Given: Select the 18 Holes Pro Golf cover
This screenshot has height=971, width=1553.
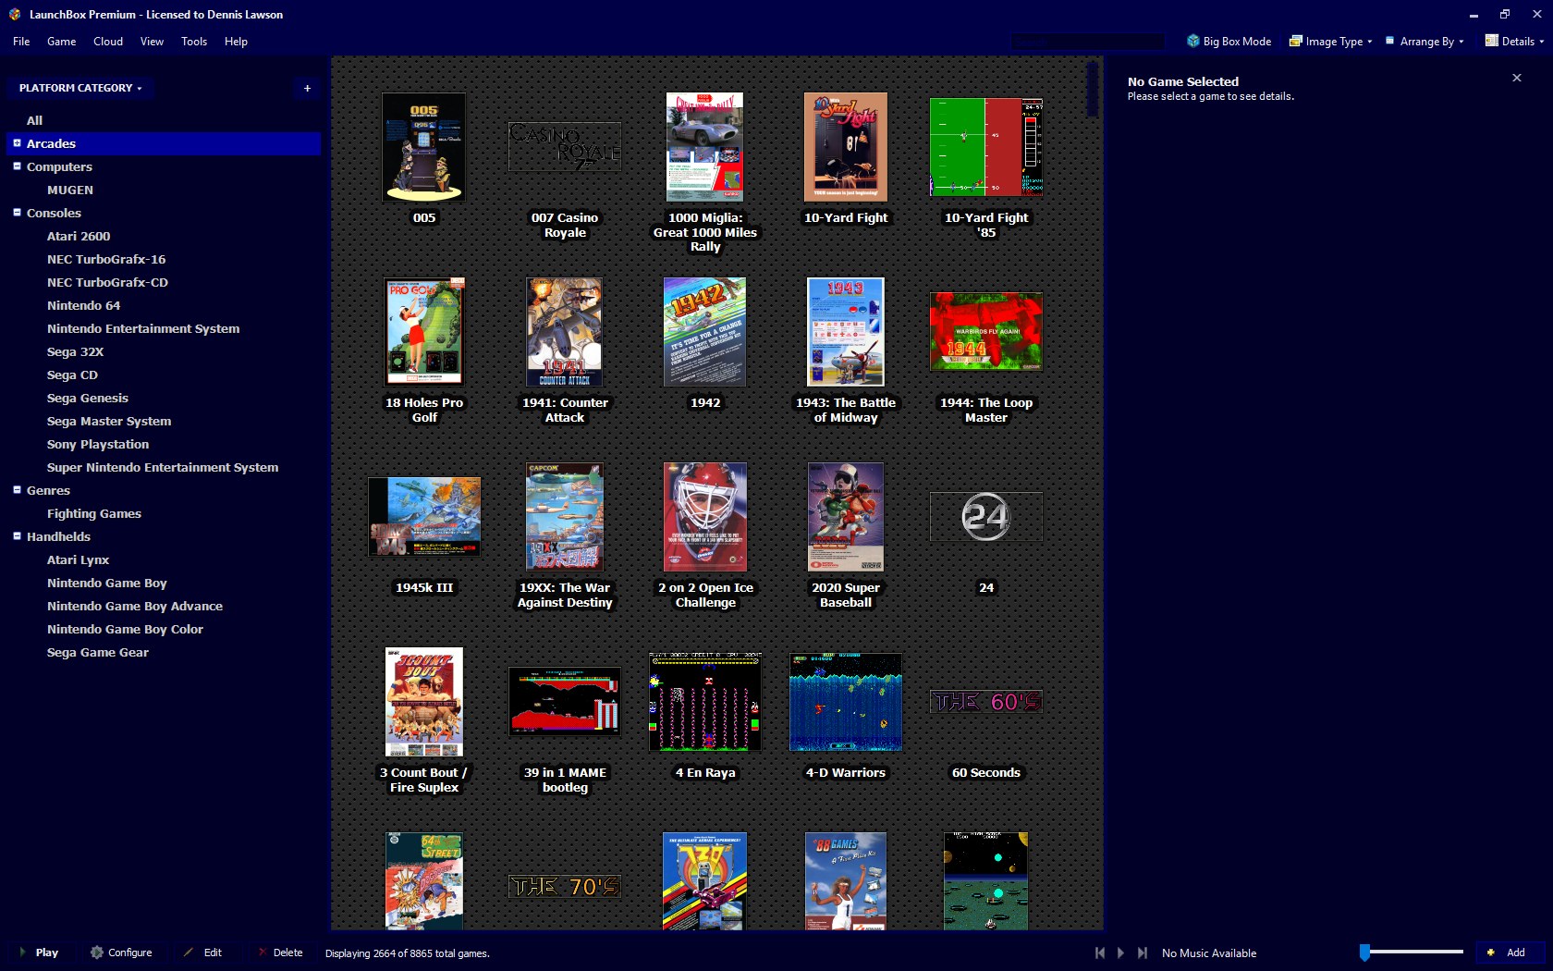Looking at the screenshot, I should [424, 332].
